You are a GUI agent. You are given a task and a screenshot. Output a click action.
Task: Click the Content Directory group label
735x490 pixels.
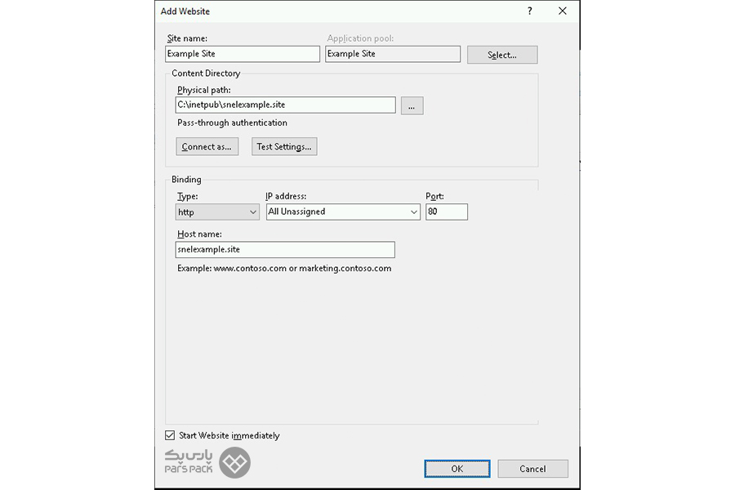click(206, 73)
